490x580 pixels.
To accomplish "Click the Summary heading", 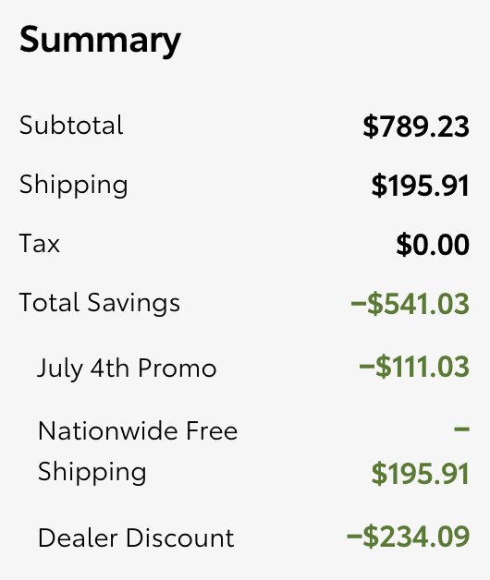I will click(100, 41).
